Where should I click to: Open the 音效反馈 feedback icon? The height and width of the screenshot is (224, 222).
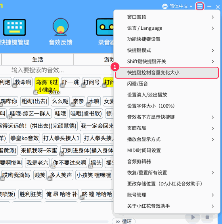coord(61,27)
